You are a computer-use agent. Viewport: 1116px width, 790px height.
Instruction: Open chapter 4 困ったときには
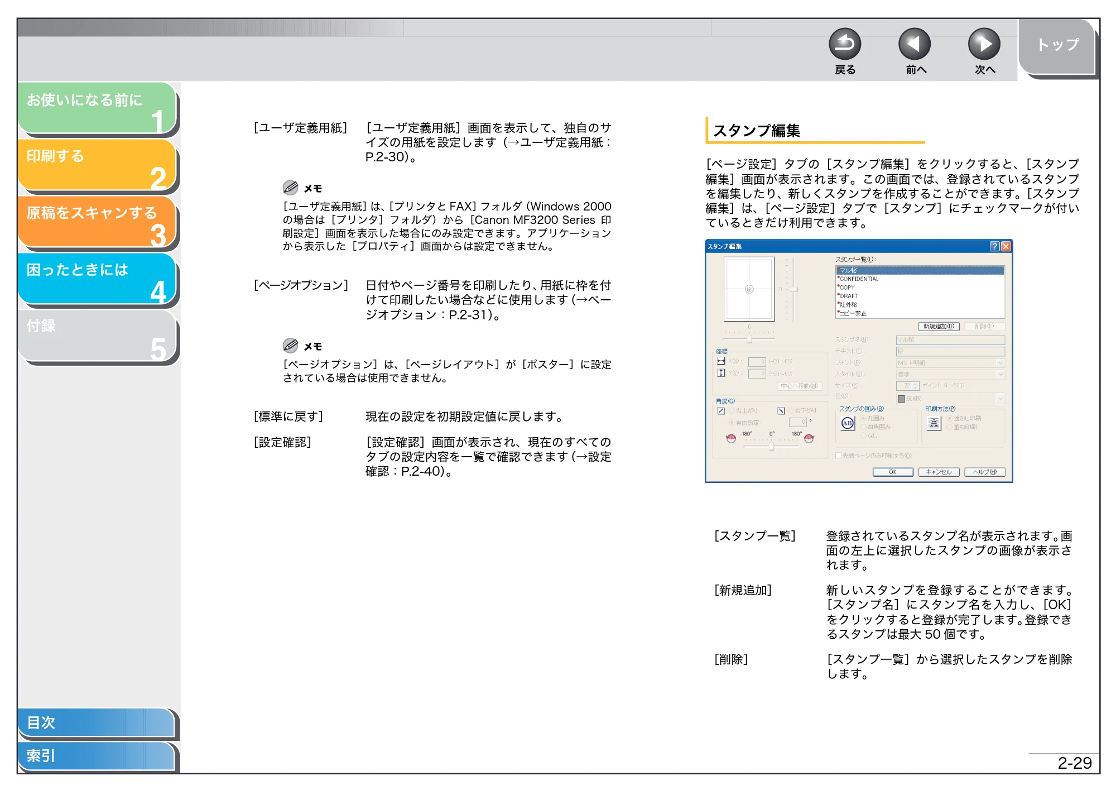(x=97, y=278)
